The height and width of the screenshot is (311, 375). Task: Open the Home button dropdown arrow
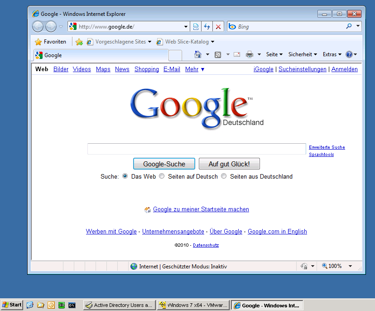pyautogui.click(x=207, y=54)
